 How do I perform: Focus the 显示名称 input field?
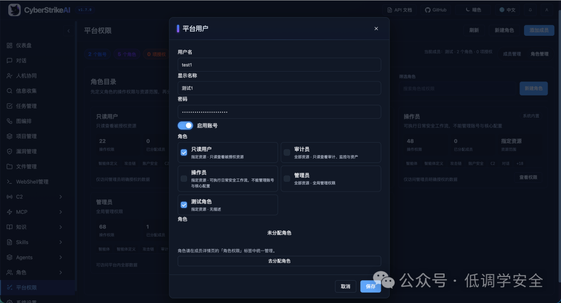coord(279,88)
